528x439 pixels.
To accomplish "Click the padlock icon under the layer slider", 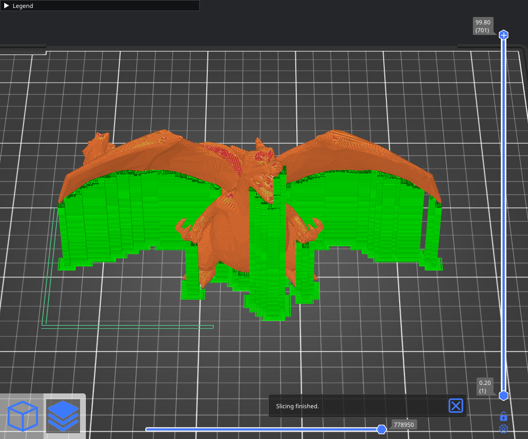I will [x=504, y=416].
